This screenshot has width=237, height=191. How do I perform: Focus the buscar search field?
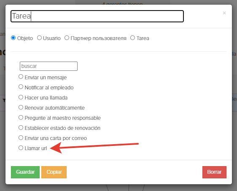click(x=48, y=66)
